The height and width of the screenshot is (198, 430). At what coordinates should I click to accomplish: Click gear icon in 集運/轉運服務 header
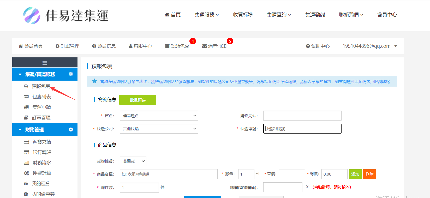tap(71, 74)
